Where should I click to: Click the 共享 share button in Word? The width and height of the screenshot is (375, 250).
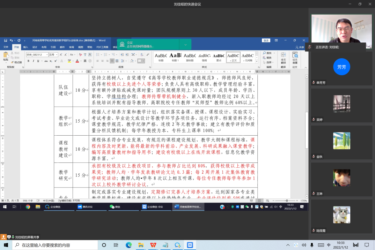click(300, 47)
